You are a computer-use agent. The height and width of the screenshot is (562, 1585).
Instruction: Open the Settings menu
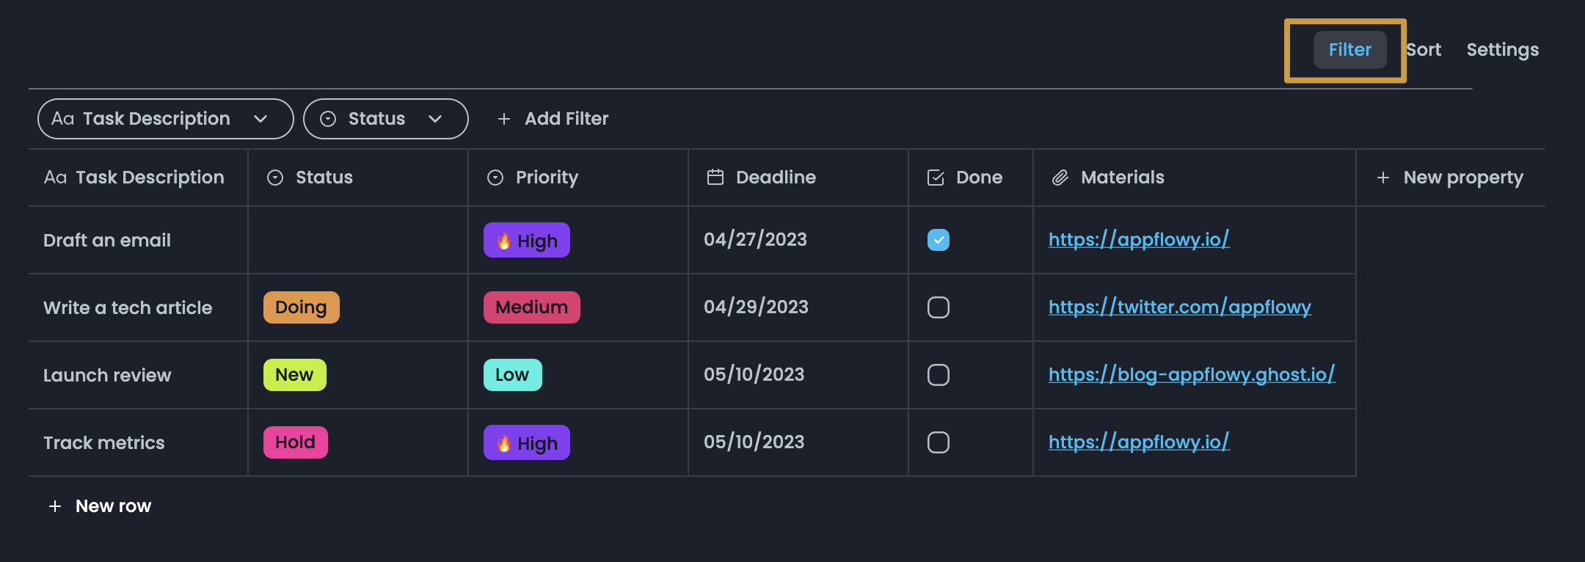pos(1502,50)
